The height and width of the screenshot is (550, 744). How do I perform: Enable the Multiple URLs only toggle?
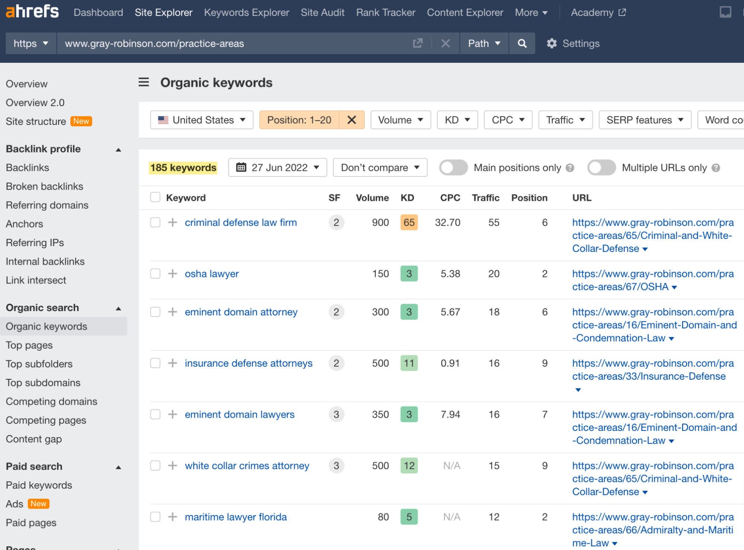[x=601, y=168]
